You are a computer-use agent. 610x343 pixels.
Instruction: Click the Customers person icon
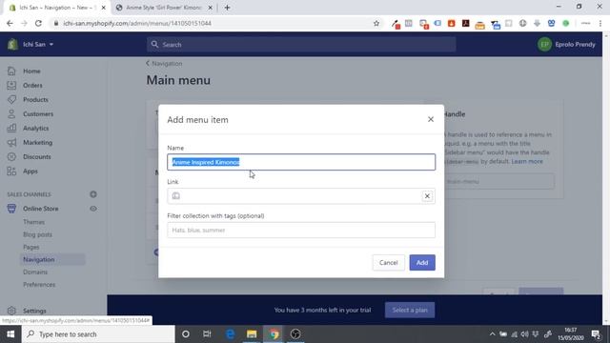tap(11, 114)
